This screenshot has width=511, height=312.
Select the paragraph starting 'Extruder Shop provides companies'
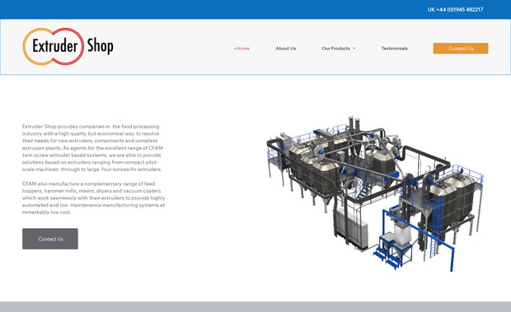92,147
